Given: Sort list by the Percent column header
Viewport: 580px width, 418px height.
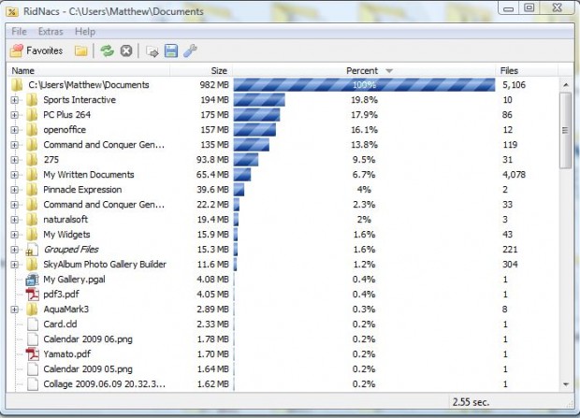Looking at the screenshot, I should (363, 70).
